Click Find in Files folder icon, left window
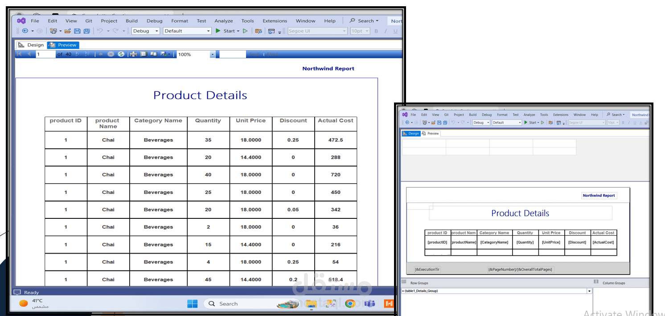Image resolution: width=665 pixels, height=316 pixels. (259, 31)
